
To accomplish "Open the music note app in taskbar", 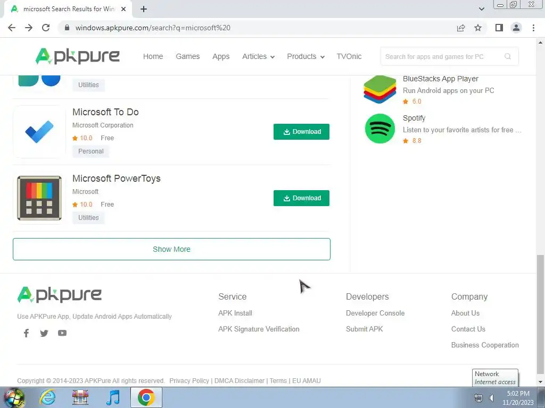I will 113,397.
